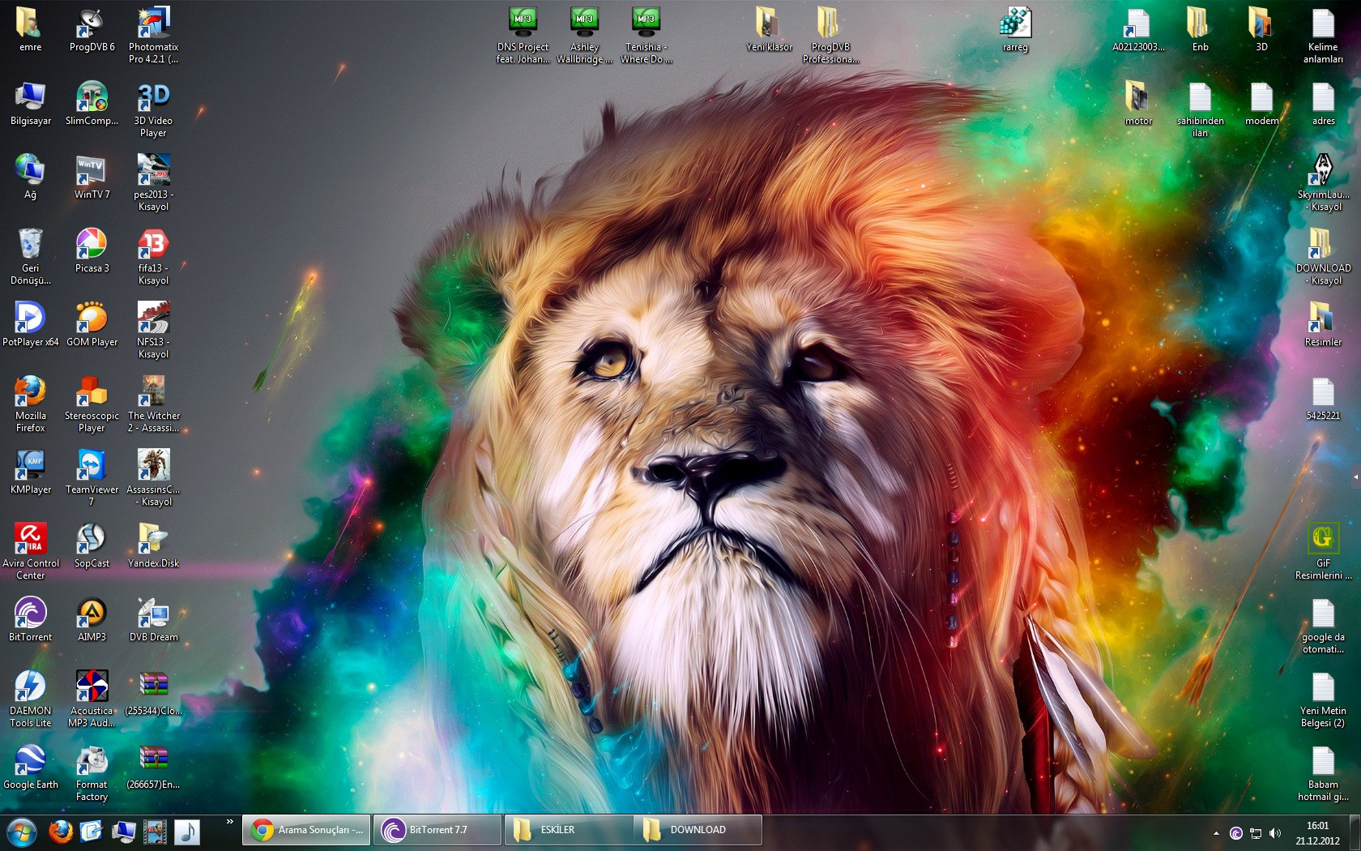1361x851 pixels.
Task: Select the 3D folder on desktop
Action: click(x=1261, y=31)
